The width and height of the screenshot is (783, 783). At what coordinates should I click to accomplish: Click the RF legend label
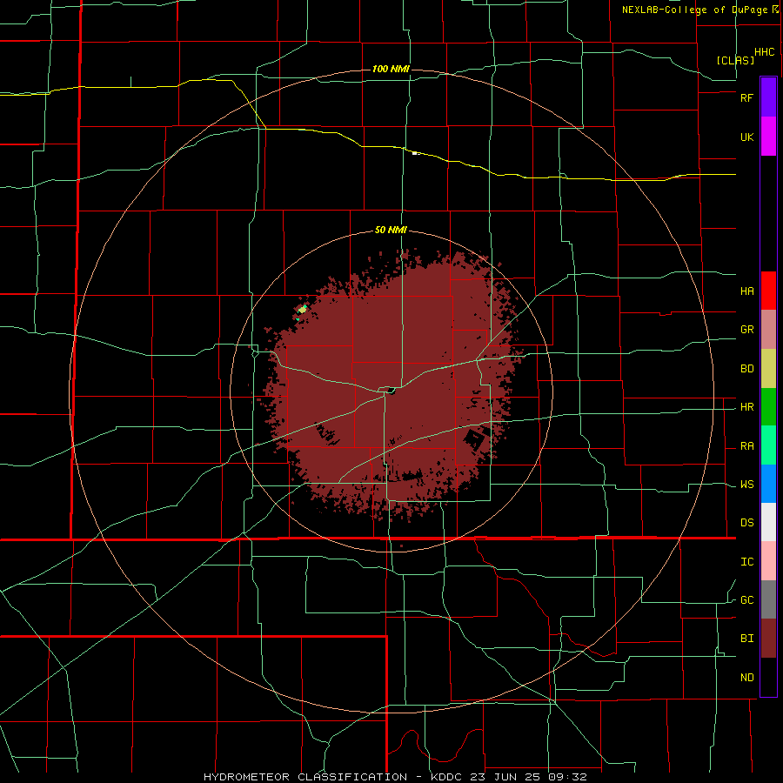click(746, 97)
